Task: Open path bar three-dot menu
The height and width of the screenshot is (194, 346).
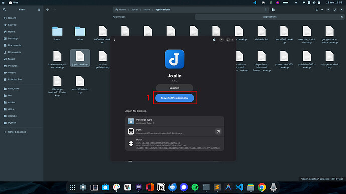Action: coord(266,10)
